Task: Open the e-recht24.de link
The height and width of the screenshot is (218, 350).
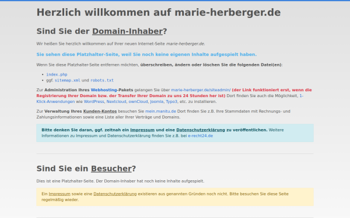Action: pyautogui.click(x=200, y=135)
